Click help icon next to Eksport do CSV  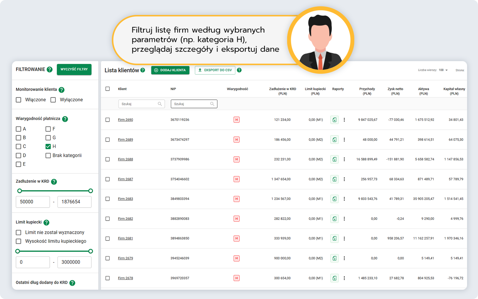click(x=239, y=70)
